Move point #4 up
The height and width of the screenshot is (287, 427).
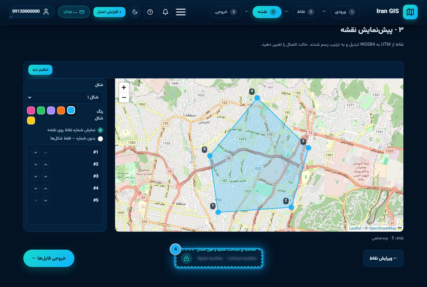46,189
